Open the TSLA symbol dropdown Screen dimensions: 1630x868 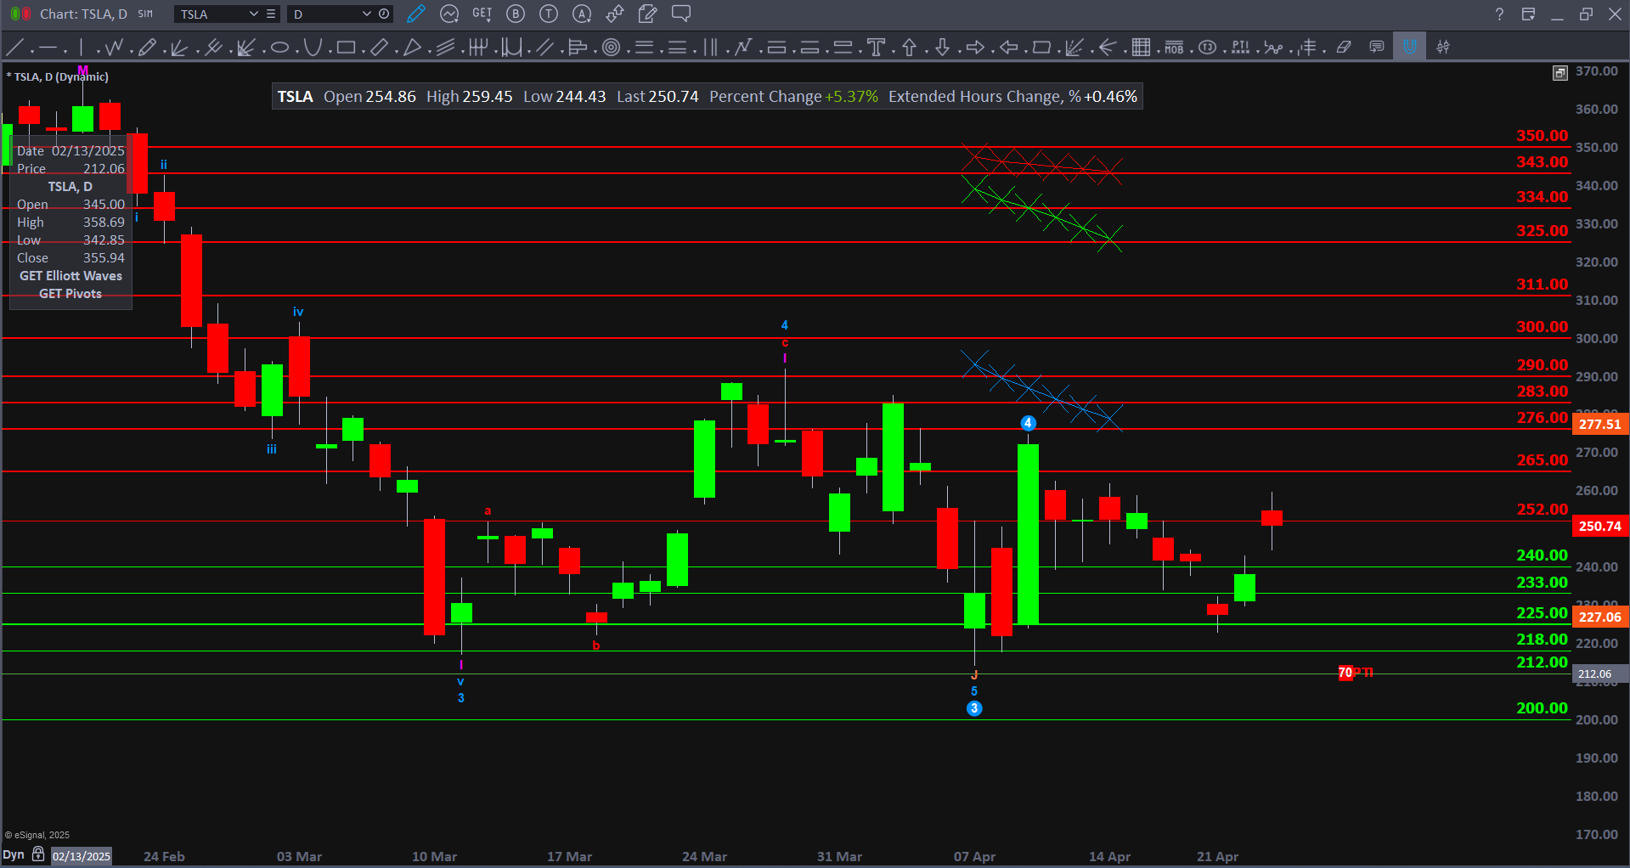pyautogui.click(x=253, y=14)
